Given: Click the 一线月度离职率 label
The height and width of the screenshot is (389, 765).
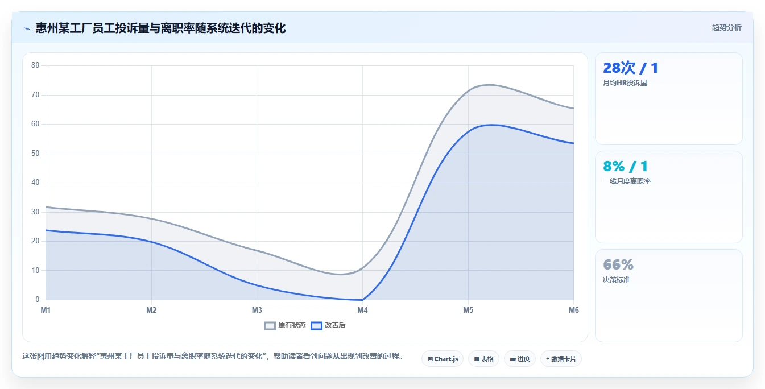Looking at the screenshot, I should click(x=627, y=181).
